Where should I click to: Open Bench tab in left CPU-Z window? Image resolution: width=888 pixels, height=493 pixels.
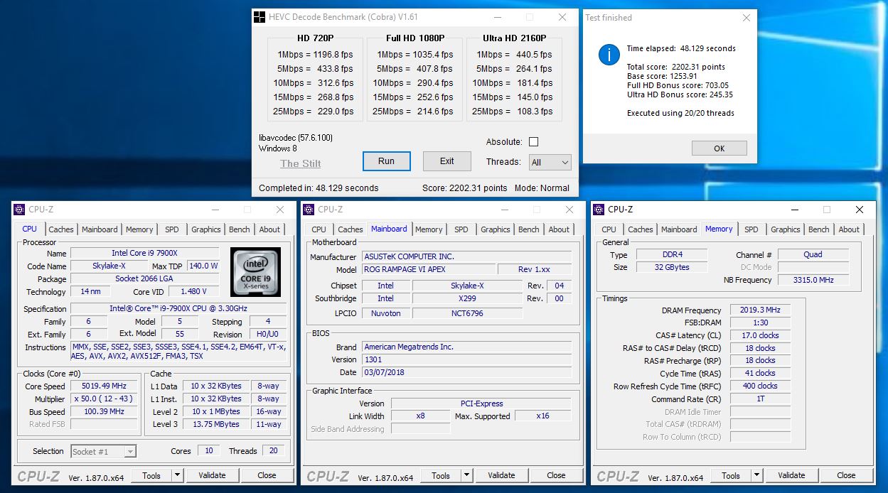(240, 229)
